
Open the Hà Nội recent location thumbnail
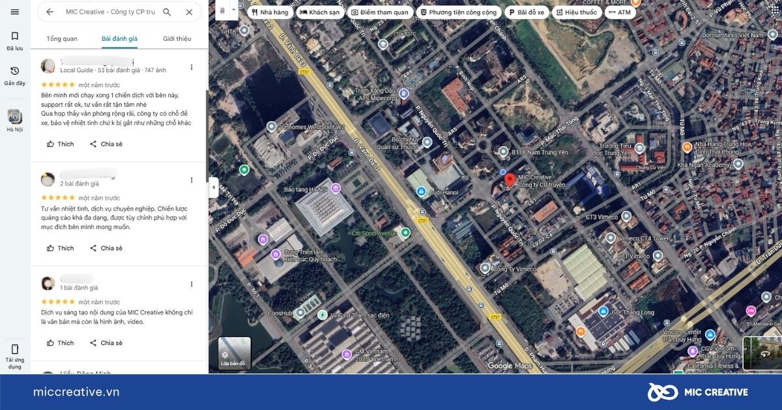(15, 121)
